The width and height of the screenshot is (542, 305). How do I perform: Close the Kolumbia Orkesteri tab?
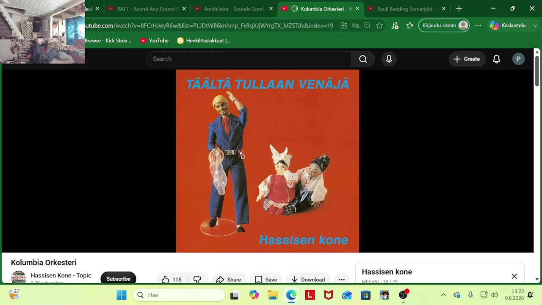click(x=357, y=8)
